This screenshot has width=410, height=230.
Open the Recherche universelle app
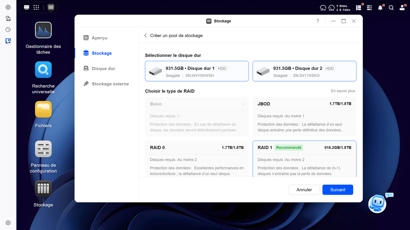43,70
